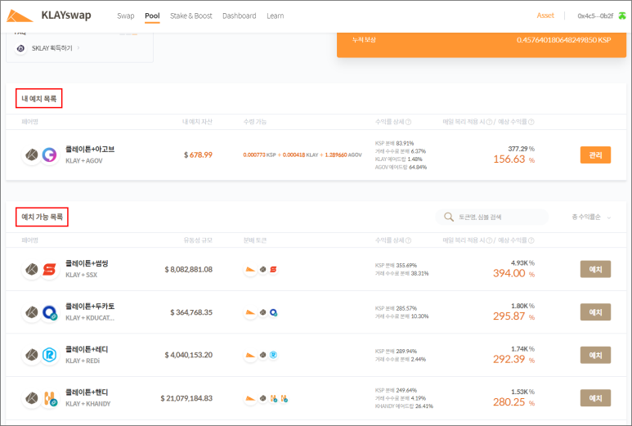The width and height of the screenshot is (632, 426).
Task: Click REDi distribution token icon
Action: (x=273, y=355)
